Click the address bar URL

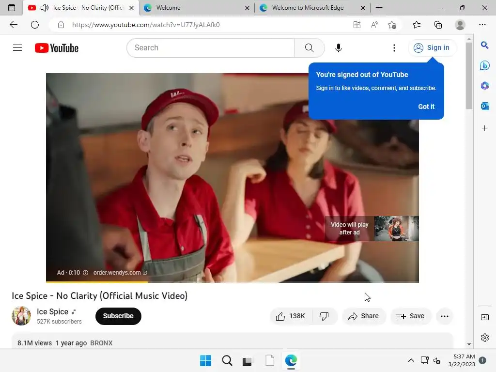click(x=146, y=25)
